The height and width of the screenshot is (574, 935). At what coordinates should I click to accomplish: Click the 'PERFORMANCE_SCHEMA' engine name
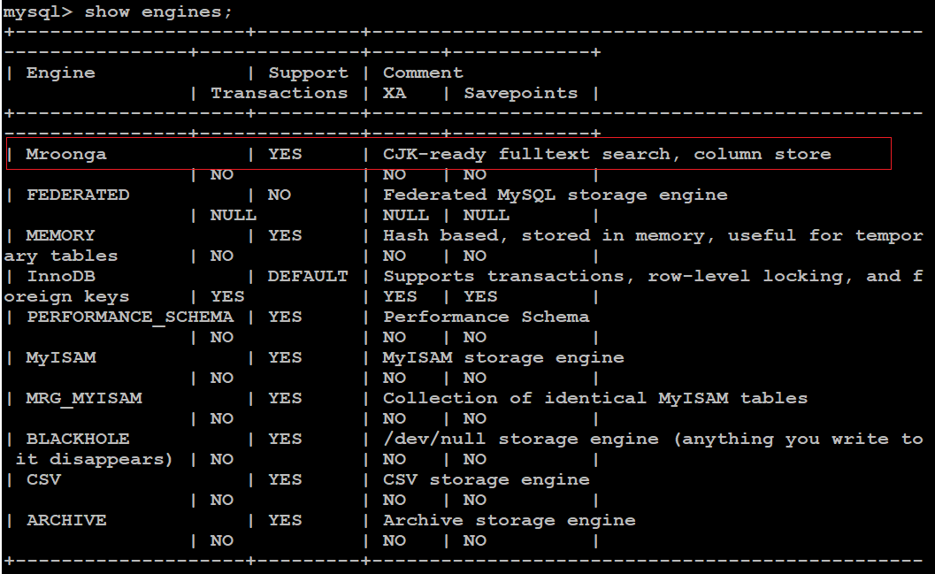[x=129, y=318]
